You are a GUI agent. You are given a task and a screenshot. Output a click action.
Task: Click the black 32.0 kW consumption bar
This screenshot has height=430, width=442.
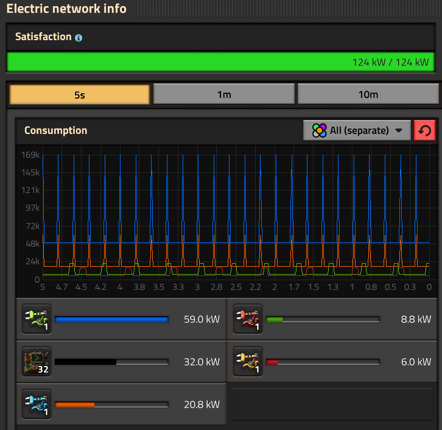pyautogui.click(x=111, y=362)
